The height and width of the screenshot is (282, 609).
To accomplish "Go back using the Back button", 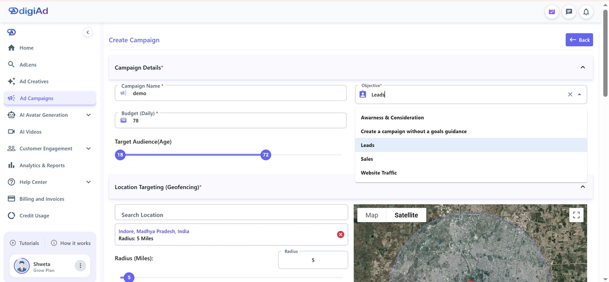I will (579, 39).
